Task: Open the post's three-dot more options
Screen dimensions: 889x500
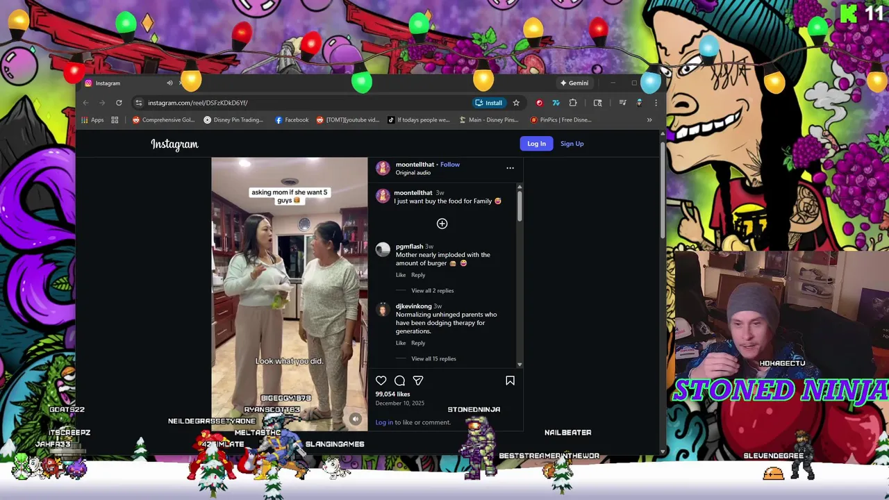Action: coord(510,168)
